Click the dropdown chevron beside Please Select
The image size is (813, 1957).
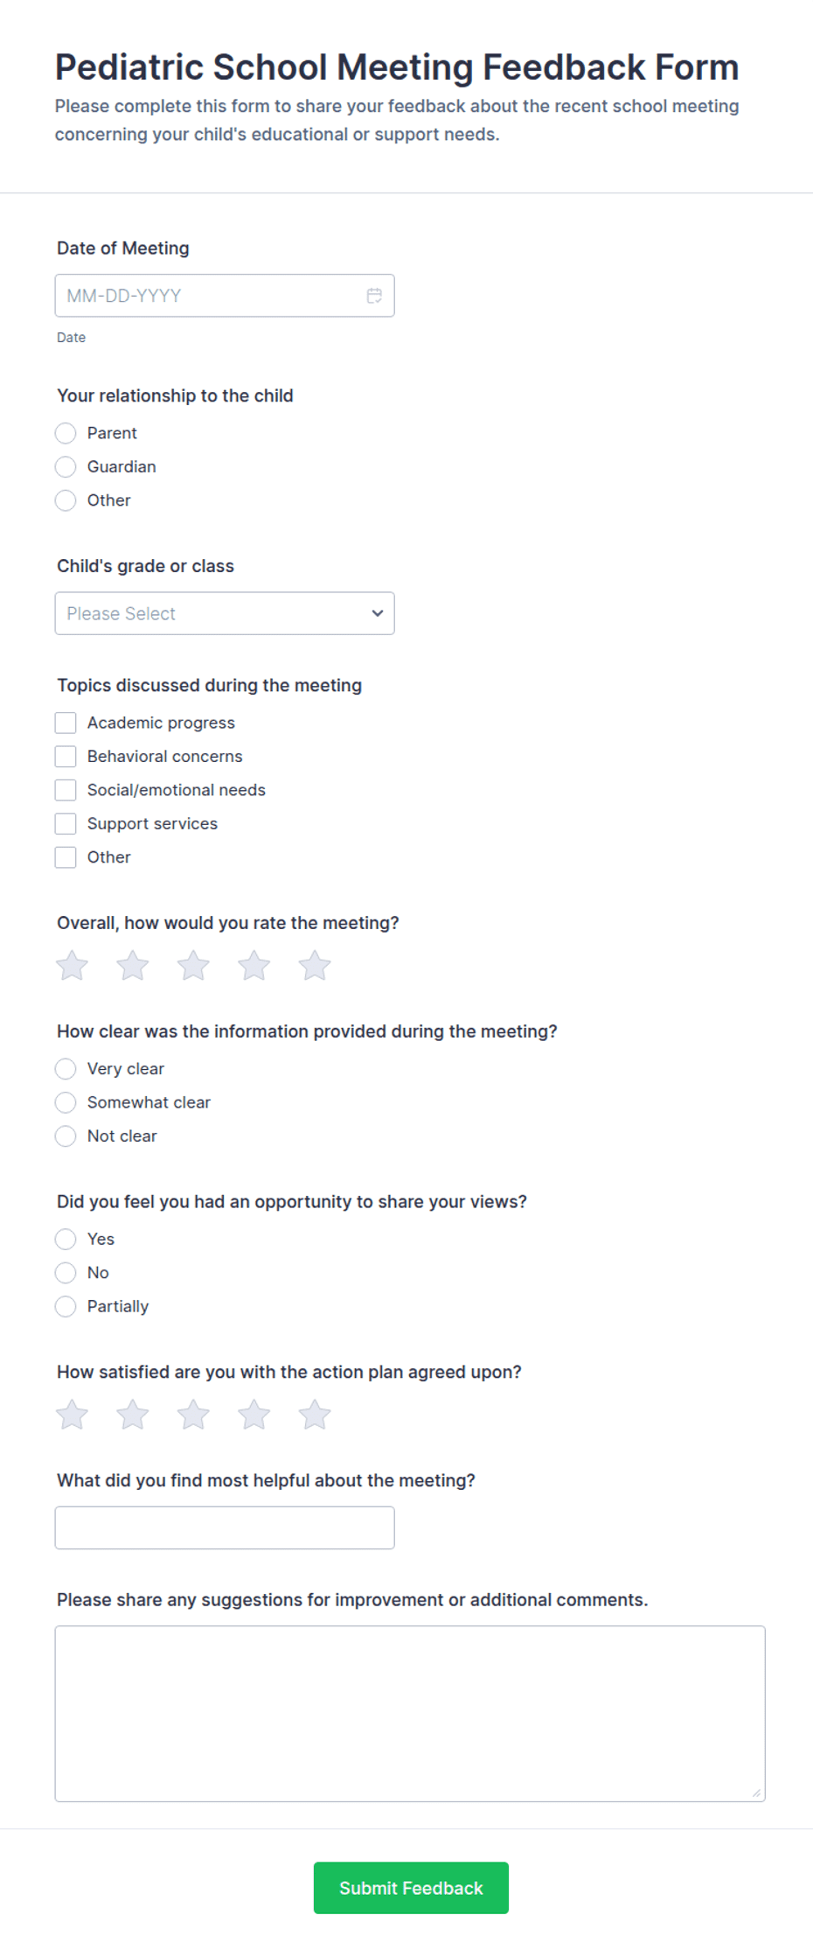[378, 613]
